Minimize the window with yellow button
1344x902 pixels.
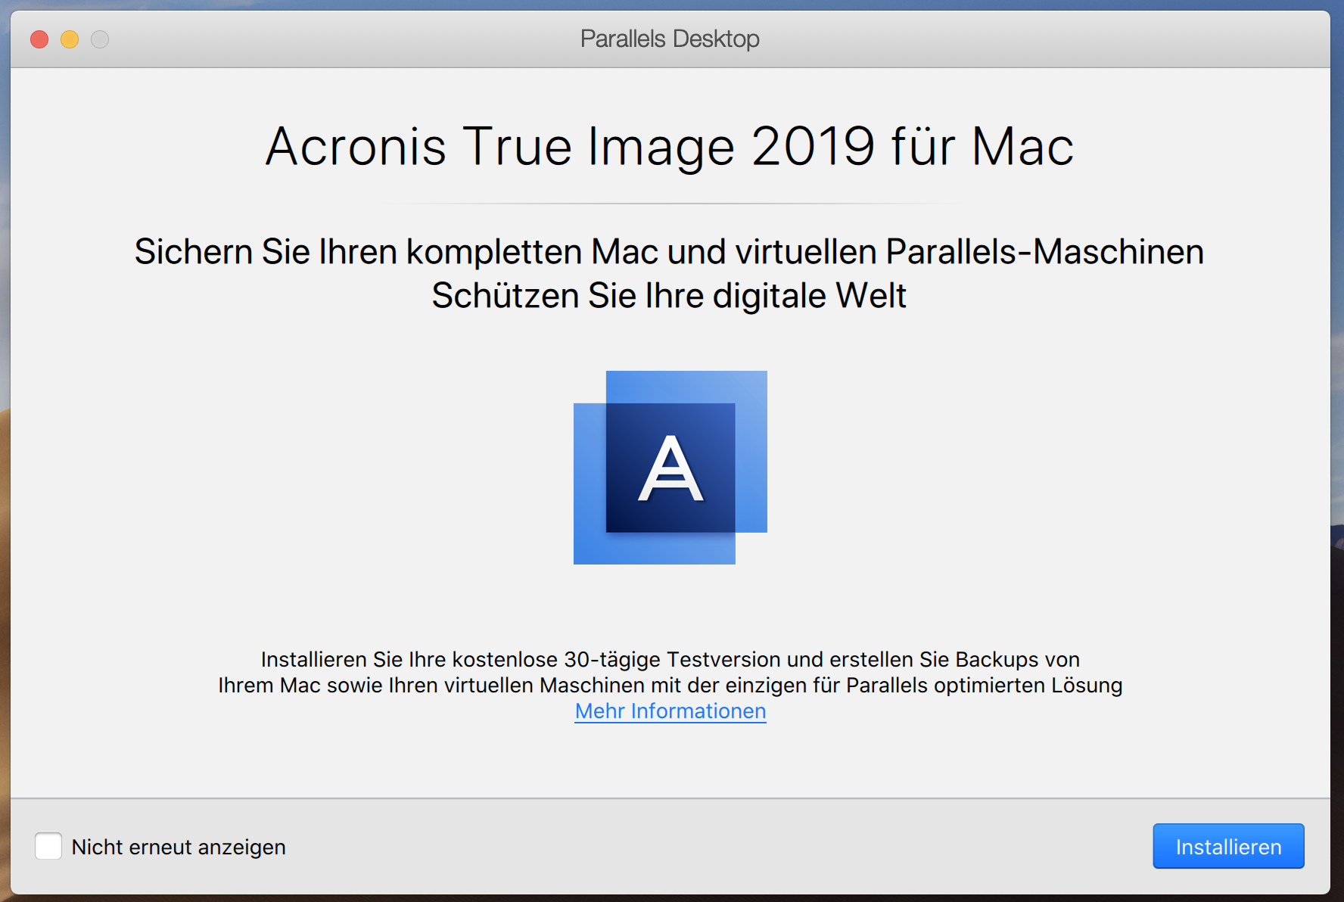[70, 39]
